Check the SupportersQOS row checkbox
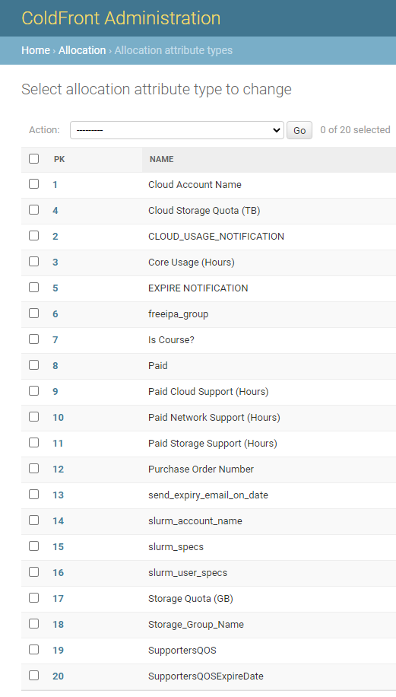The width and height of the screenshot is (396, 697). [x=33, y=649]
